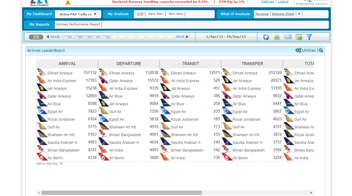Click transfer value 212128
This screenshot has width=352, height=196.
(x=275, y=73)
